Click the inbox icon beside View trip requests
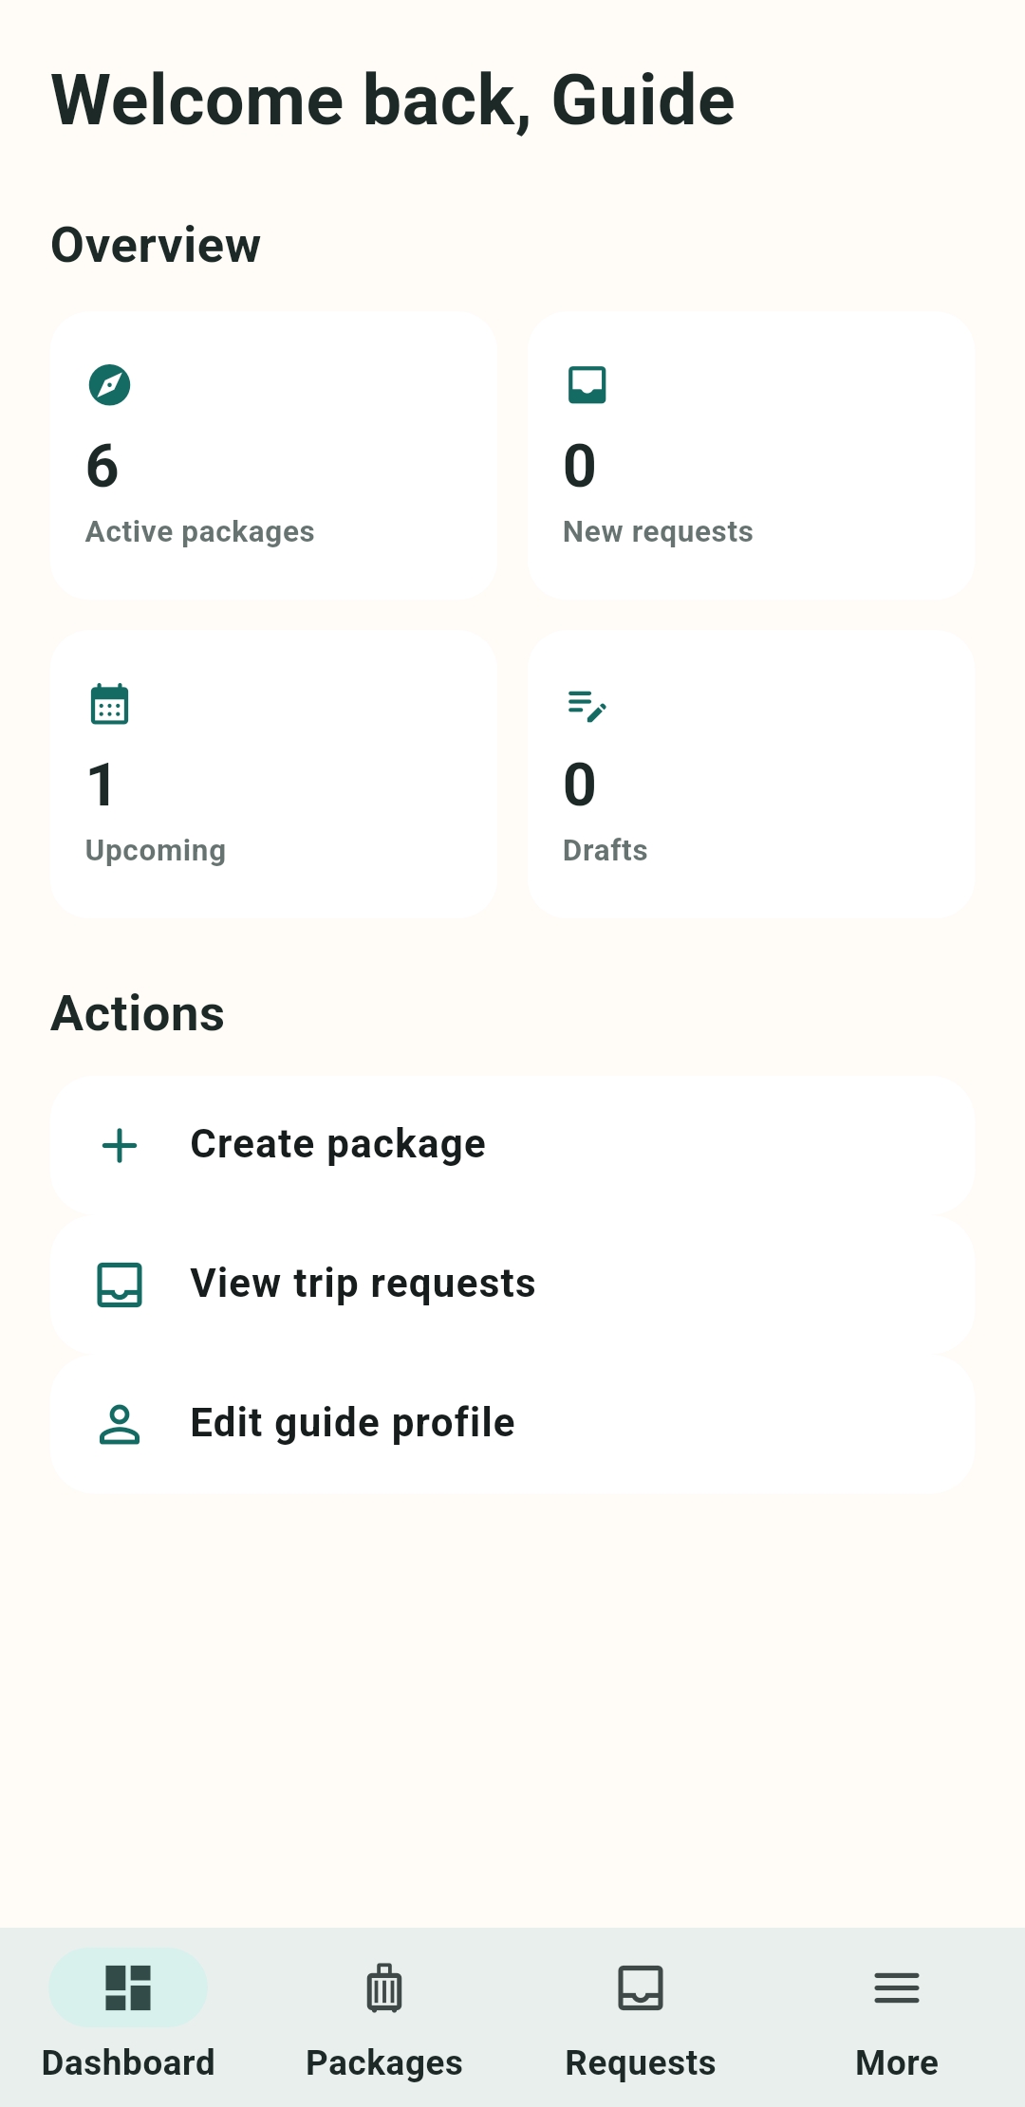This screenshot has height=2107, width=1025. [x=120, y=1285]
